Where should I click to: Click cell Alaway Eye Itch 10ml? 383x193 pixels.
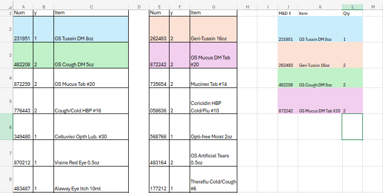click(91, 179)
